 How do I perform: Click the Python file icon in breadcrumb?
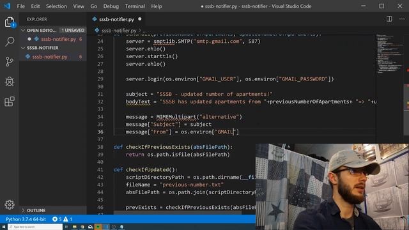coord(96,30)
